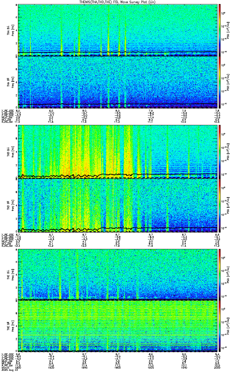232x372 pixels.
Task: Select the THA B∥ spectrogram panel
Action: tap(118, 82)
